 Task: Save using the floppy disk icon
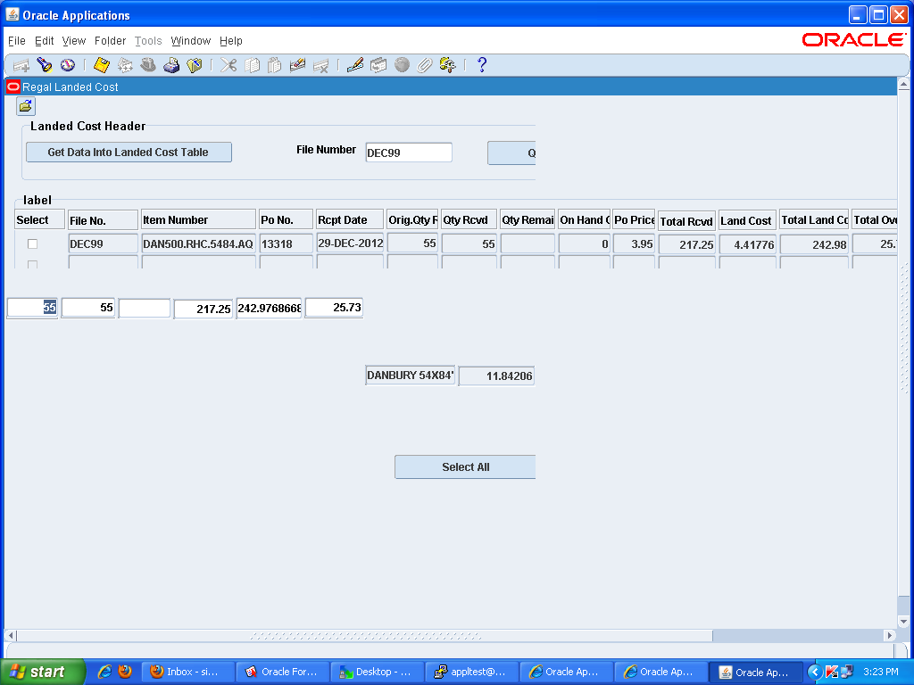pos(102,65)
